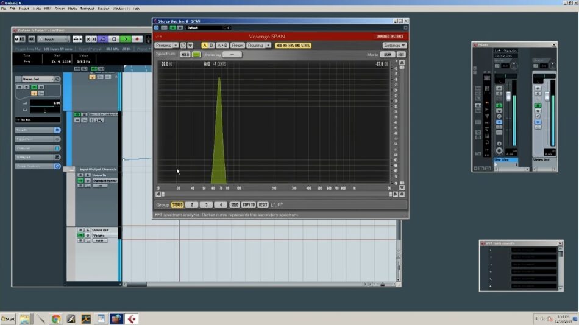Select group 3 in SPAN
This screenshot has width=579, height=325.
coord(207,204)
